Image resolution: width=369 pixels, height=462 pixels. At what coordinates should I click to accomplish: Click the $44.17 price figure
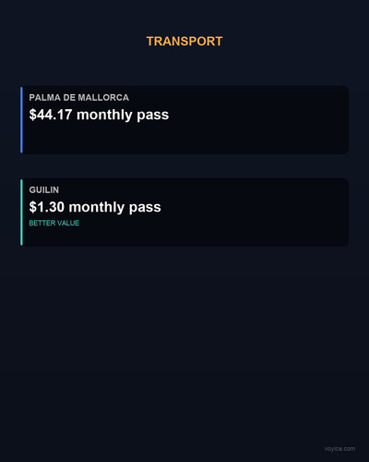coord(51,115)
